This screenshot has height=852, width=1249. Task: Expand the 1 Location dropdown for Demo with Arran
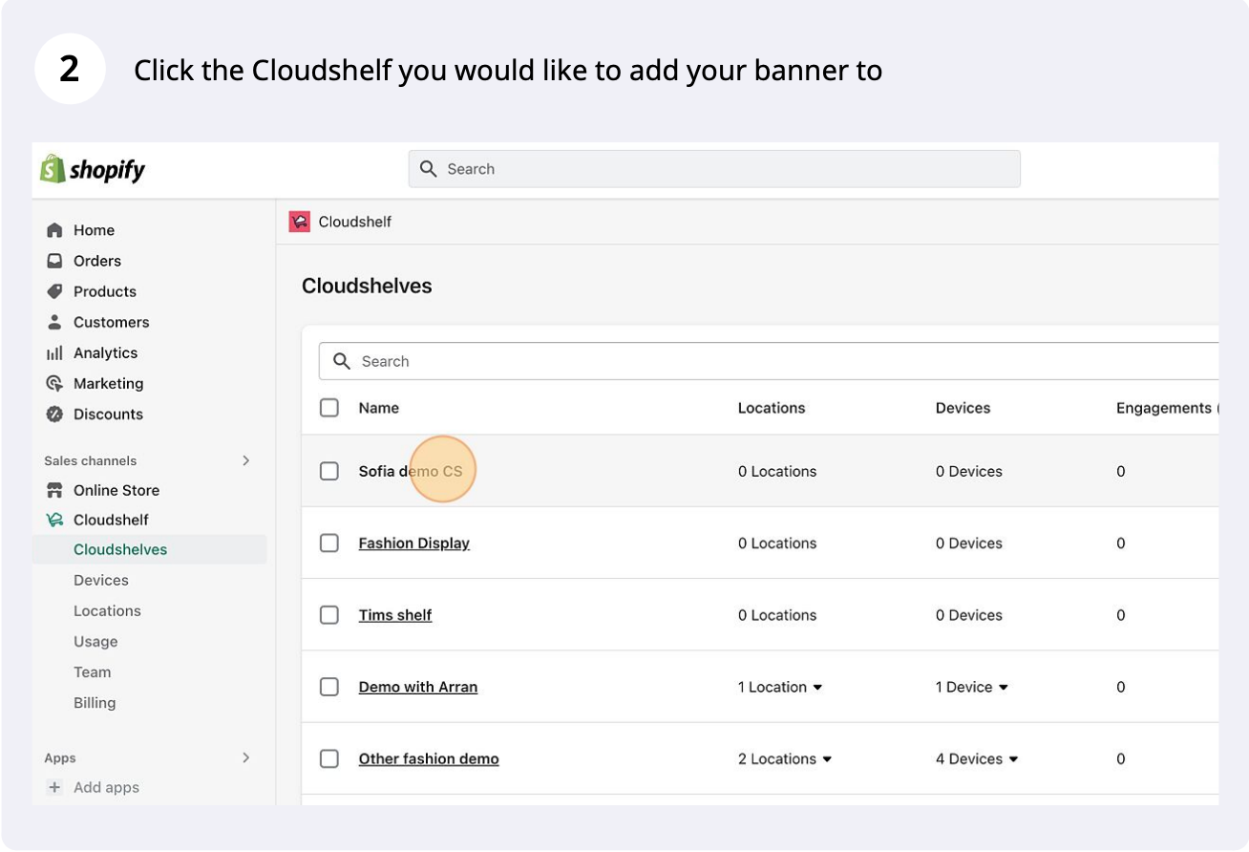point(780,687)
